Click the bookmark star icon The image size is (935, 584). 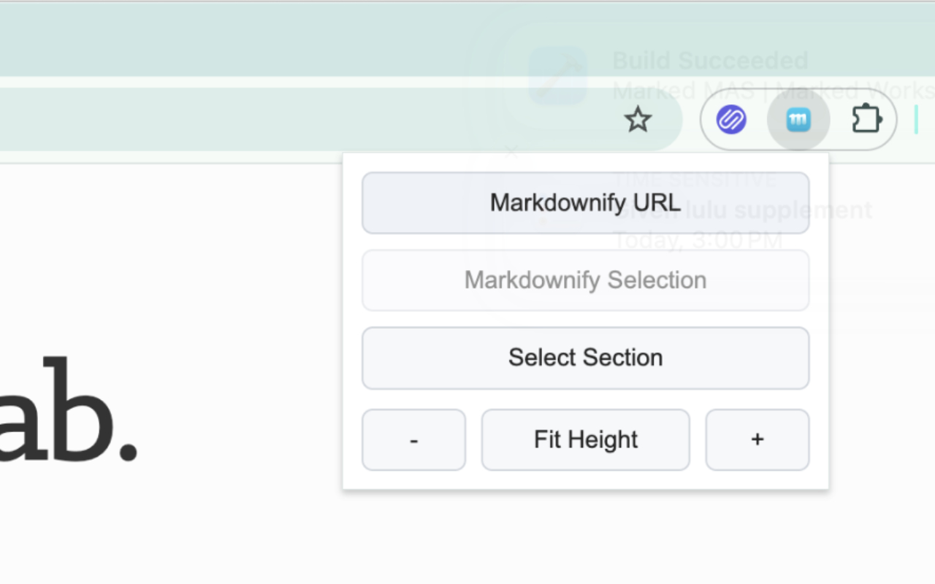tap(638, 120)
